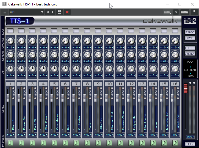Toggle the edit button for channel 1

[10, 31]
